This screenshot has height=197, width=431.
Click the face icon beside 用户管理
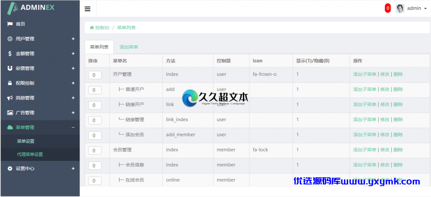coord(10,39)
